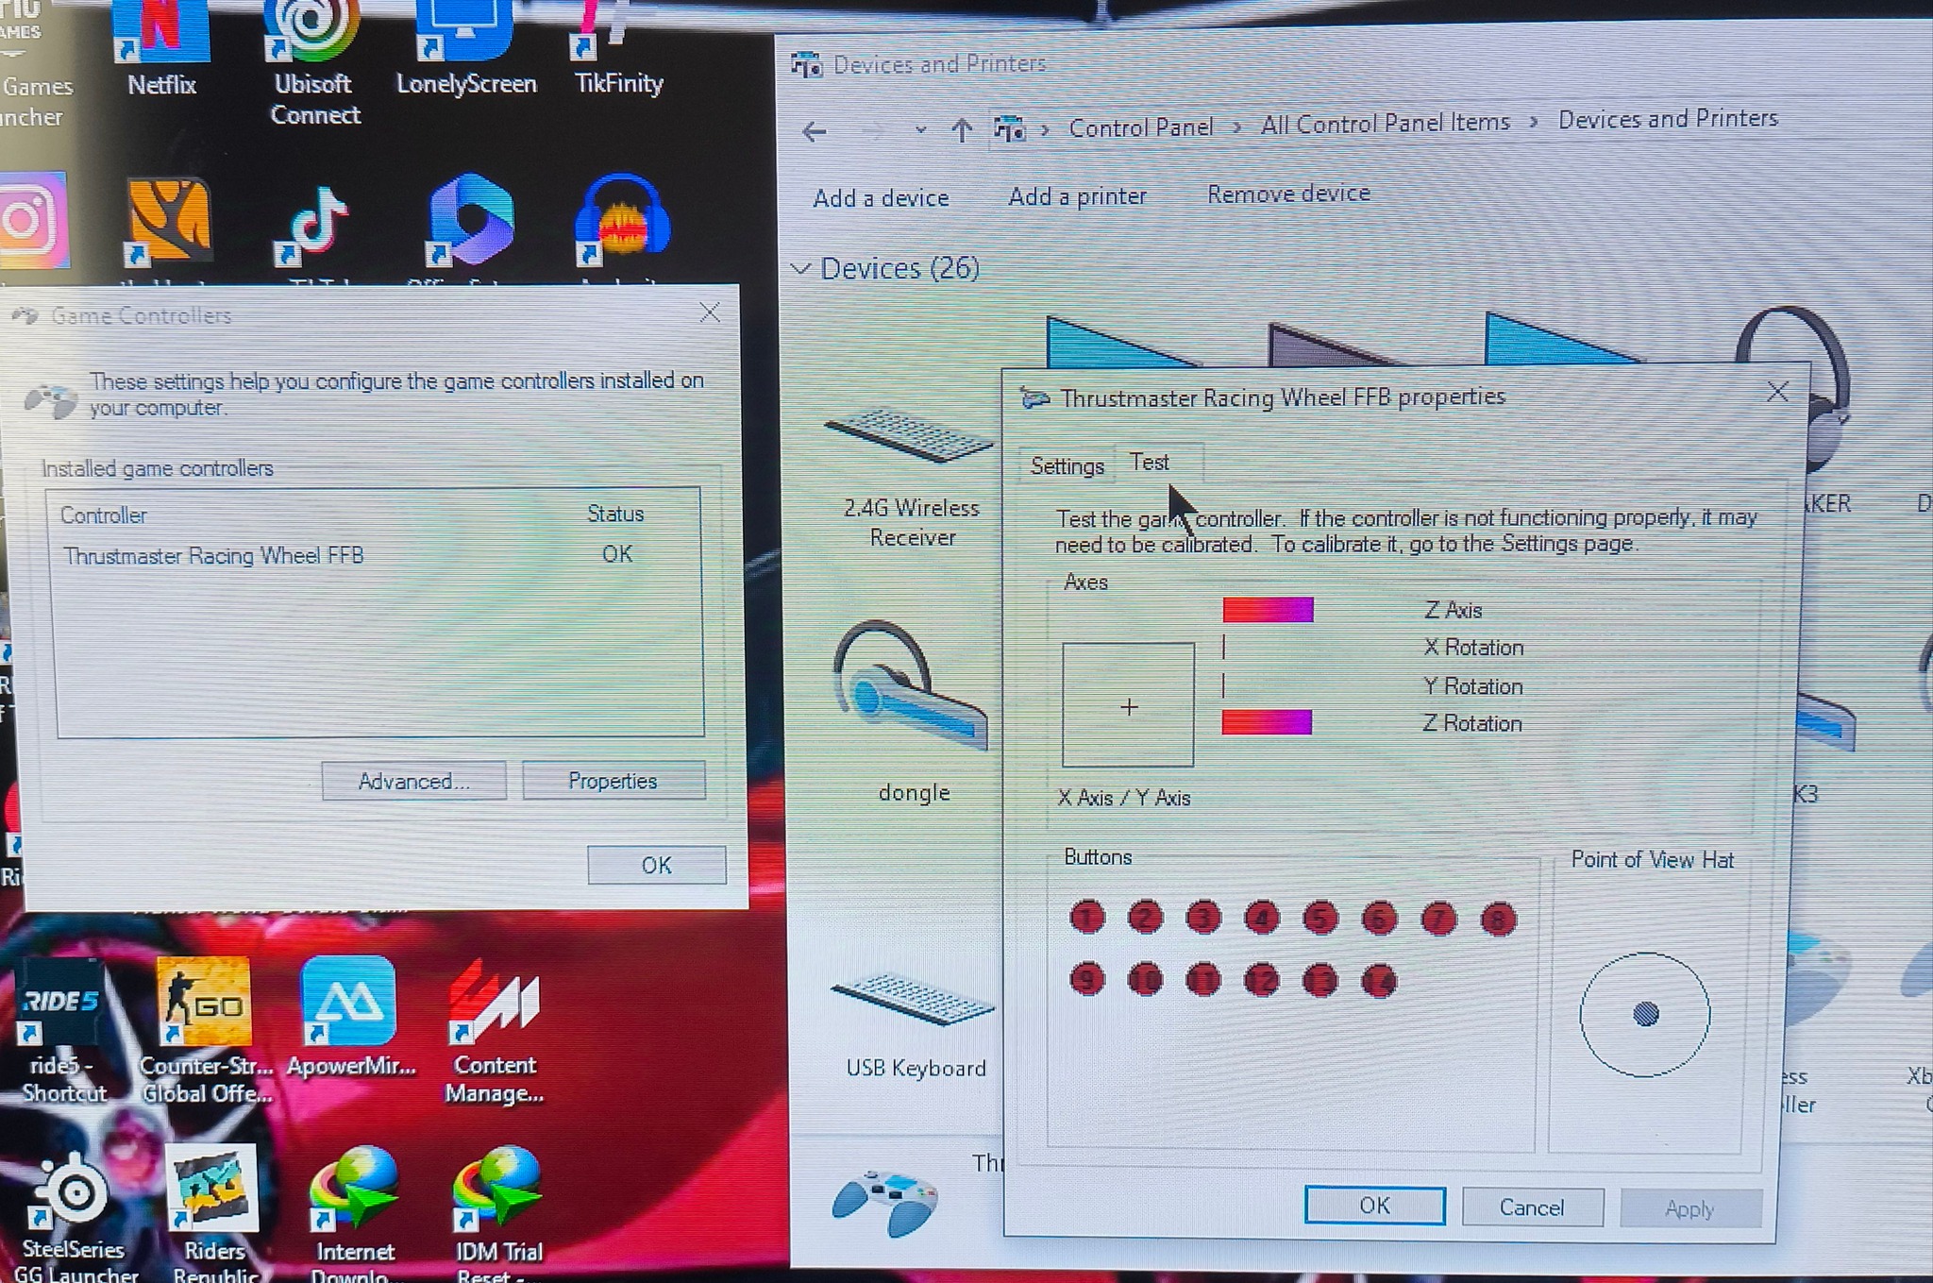Viewport: 1933px width, 1283px height.
Task: Select the Counter-Strike Global Offensive icon
Action: [206, 1030]
